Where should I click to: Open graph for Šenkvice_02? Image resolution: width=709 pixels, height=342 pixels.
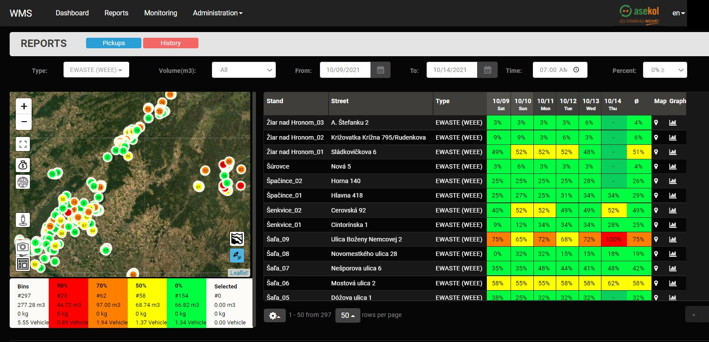pos(673,210)
